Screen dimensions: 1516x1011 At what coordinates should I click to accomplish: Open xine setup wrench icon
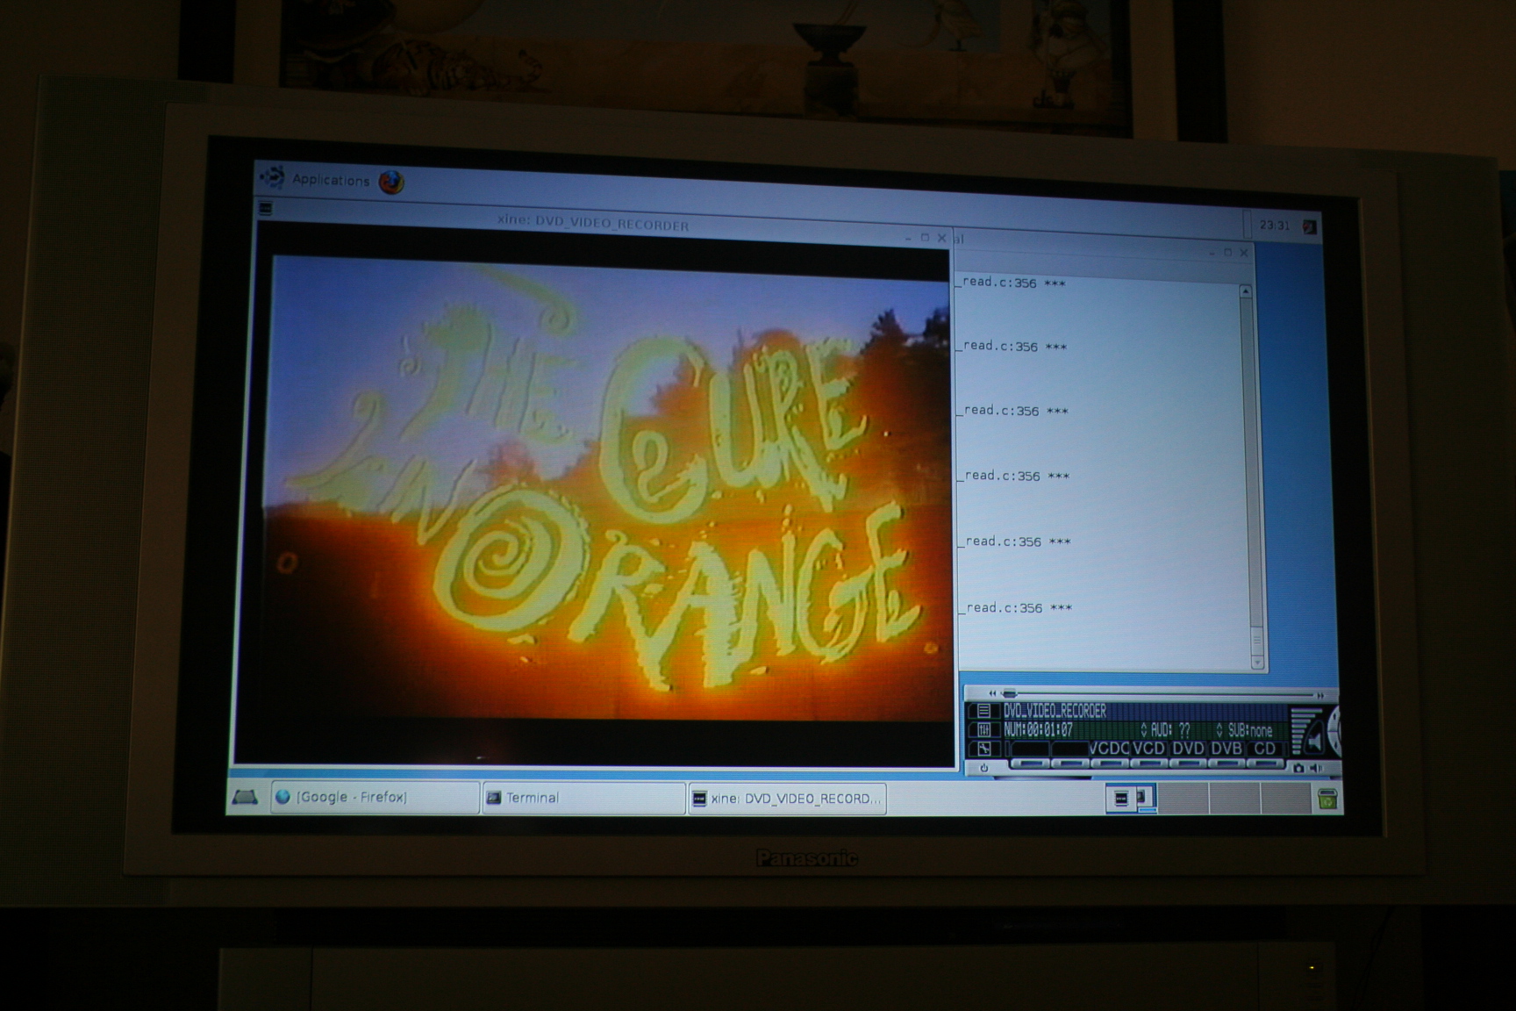984,749
